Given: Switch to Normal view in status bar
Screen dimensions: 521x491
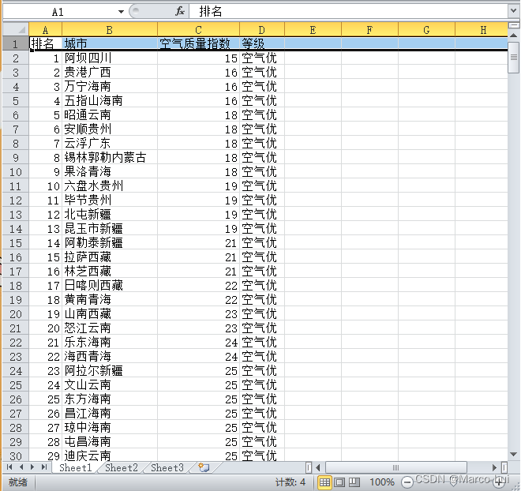Looking at the screenshot, I should 324,482.
